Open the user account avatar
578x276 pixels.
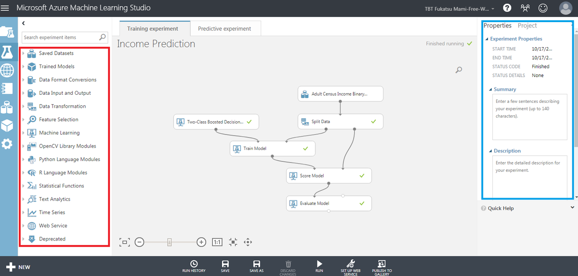point(565,8)
